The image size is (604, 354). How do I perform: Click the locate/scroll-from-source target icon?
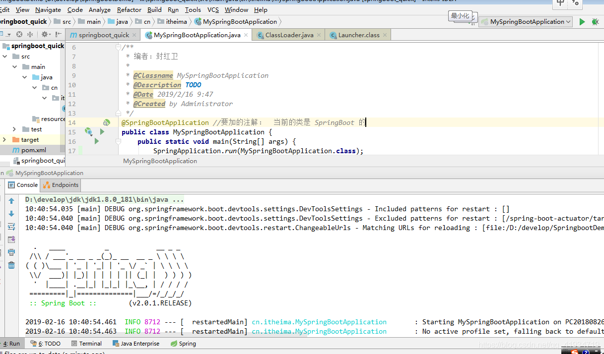pos(19,35)
